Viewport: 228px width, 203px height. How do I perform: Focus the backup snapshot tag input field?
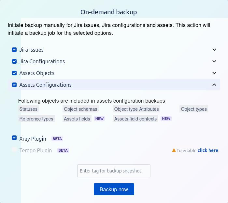[114, 171]
